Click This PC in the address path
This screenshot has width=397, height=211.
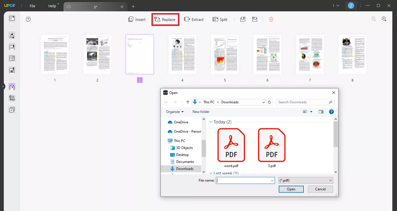209,102
